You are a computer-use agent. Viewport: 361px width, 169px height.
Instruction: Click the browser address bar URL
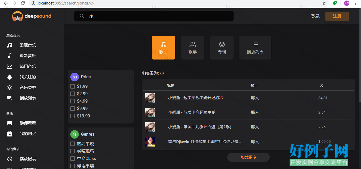tap(66, 3)
